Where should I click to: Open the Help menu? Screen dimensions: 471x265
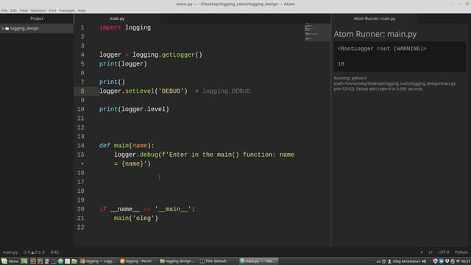click(82, 10)
